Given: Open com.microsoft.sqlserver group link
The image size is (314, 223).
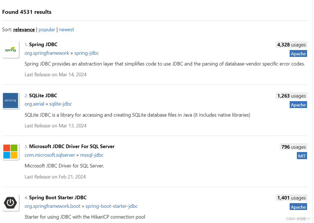Looking at the screenshot, I should point(50,155).
